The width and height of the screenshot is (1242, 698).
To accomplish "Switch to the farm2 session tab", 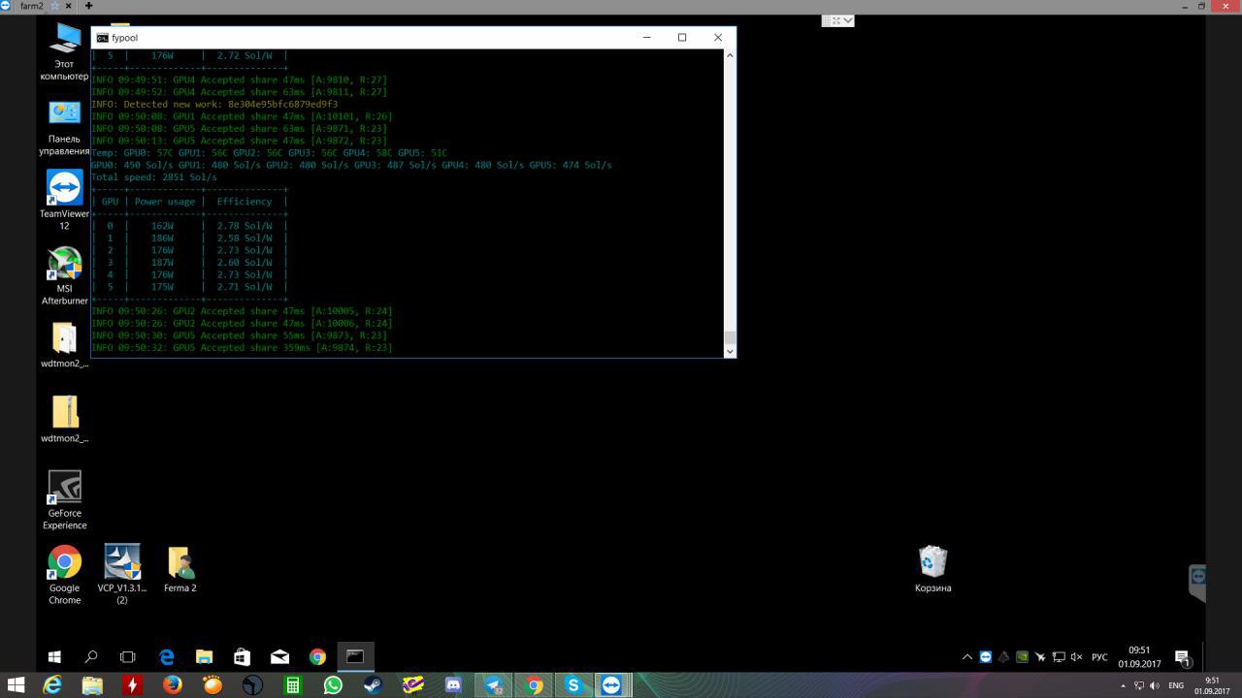I will tap(31, 6).
